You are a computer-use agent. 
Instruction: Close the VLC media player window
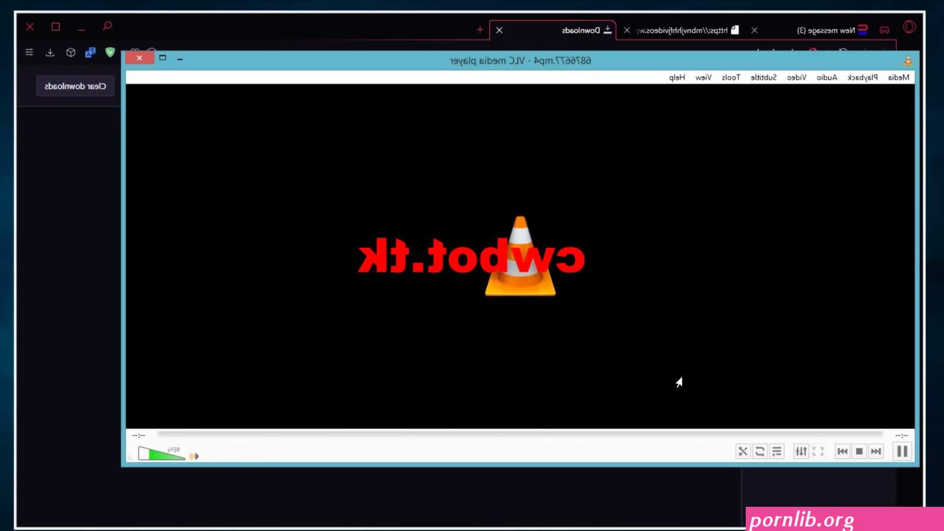pyautogui.click(x=139, y=58)
